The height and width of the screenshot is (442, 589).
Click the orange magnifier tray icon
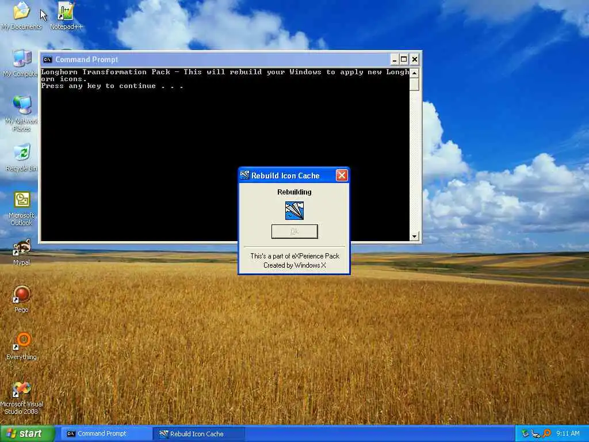pos(547,434)
